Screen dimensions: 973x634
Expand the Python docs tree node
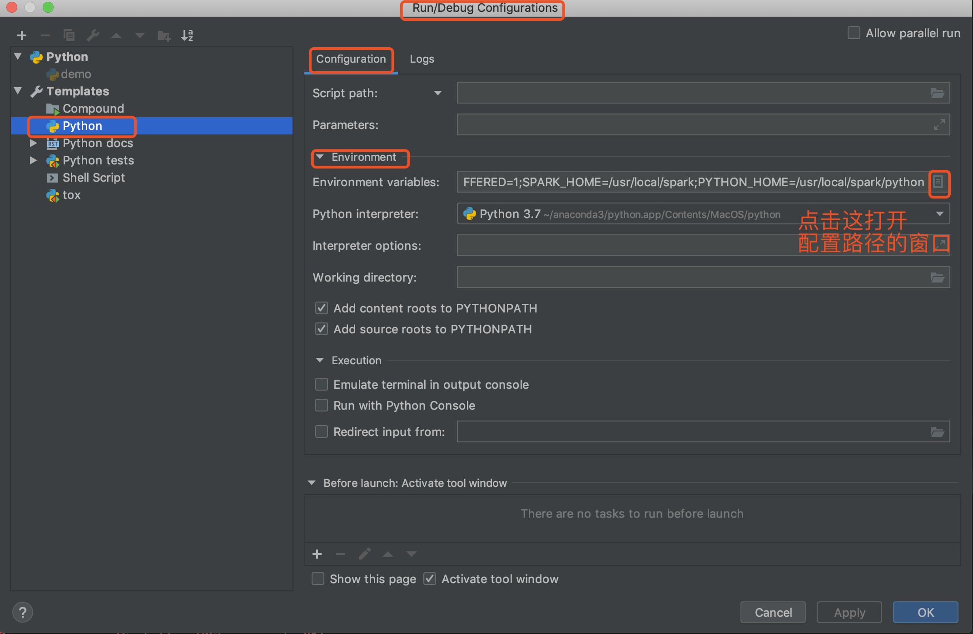pyautogui.click(x=33, y=143)
